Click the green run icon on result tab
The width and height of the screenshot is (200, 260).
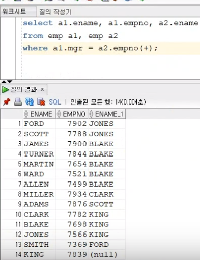point(5,89)
